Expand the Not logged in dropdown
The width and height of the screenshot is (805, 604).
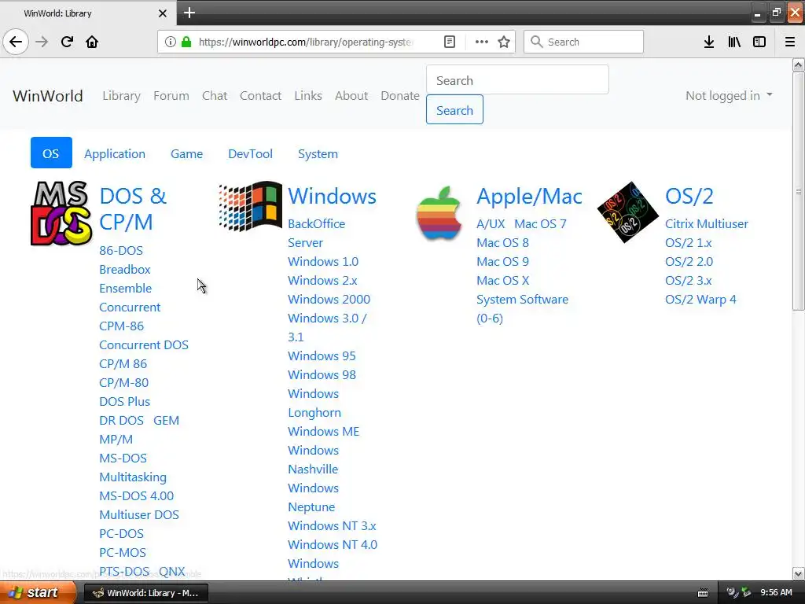[729, 95]
